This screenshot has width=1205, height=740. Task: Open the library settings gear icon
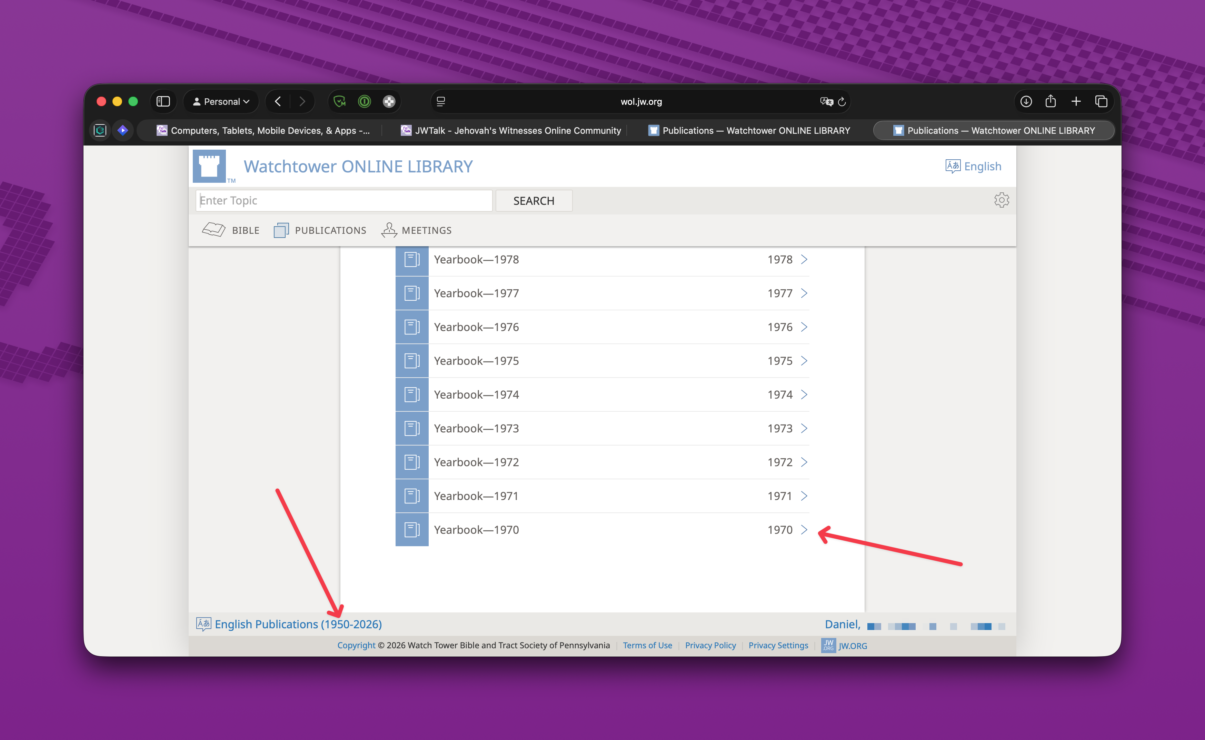click(x=1001, y=200)
